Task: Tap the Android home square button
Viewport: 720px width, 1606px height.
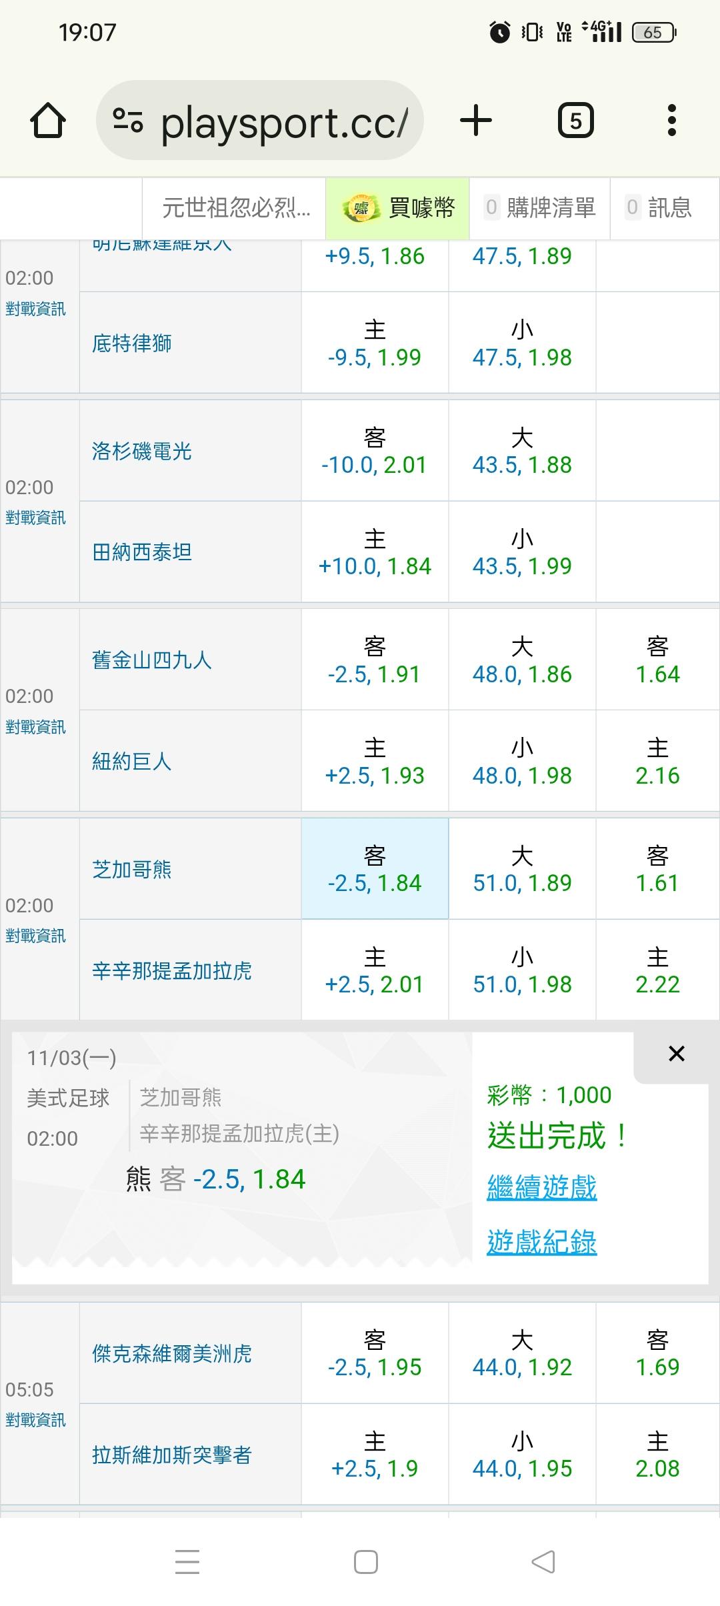Action: tap(365, 1562)
